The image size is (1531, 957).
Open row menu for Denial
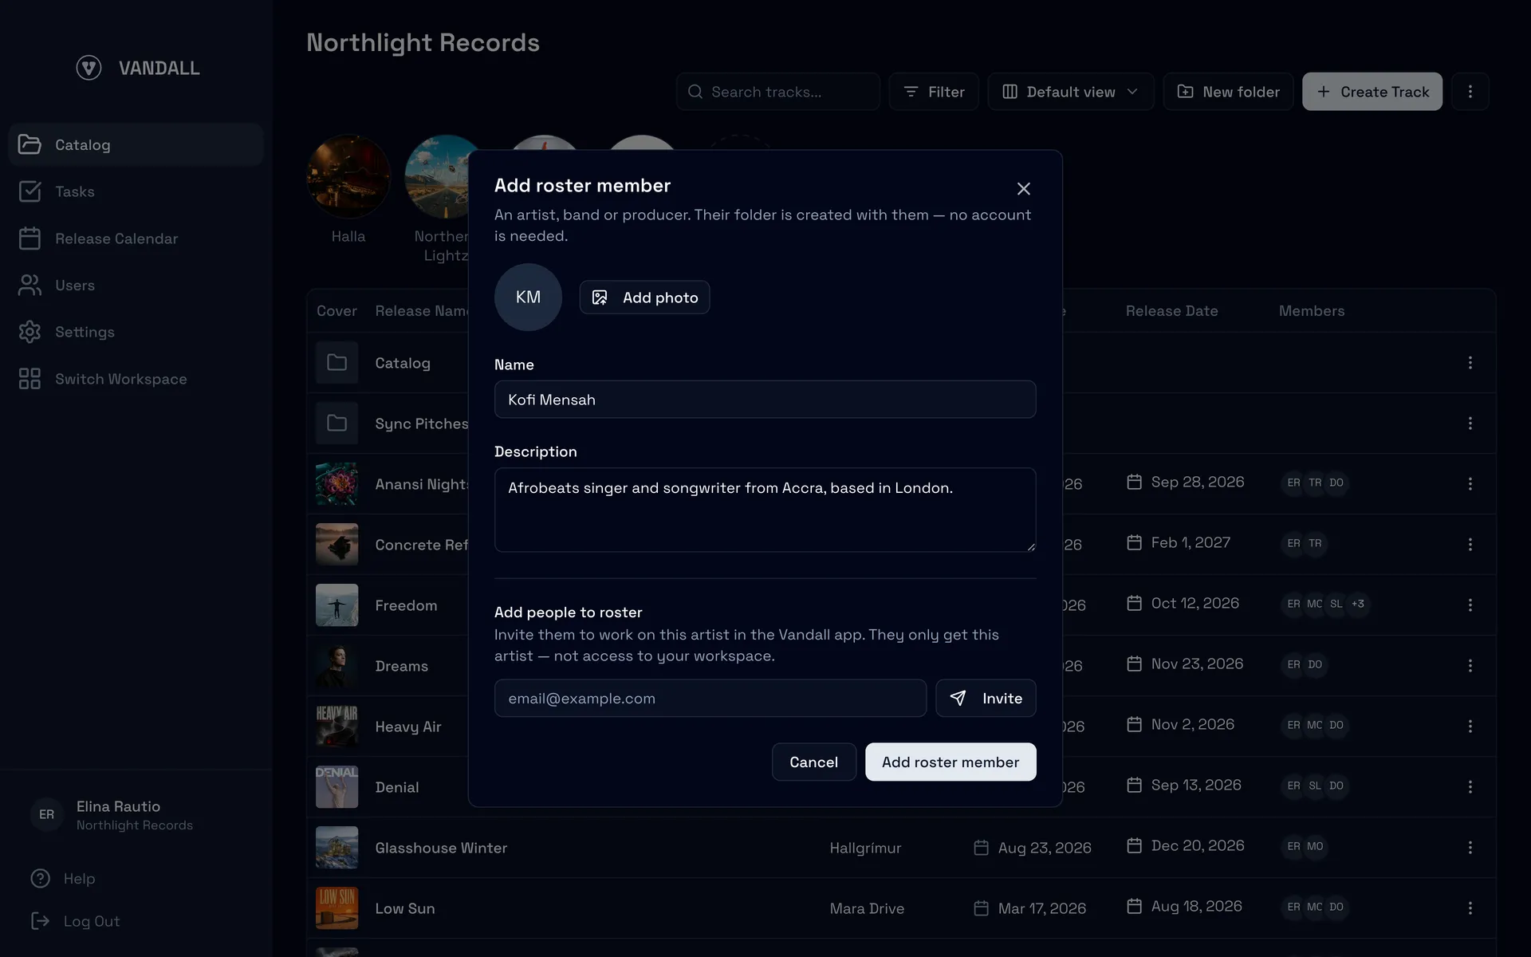point(1470,787)
